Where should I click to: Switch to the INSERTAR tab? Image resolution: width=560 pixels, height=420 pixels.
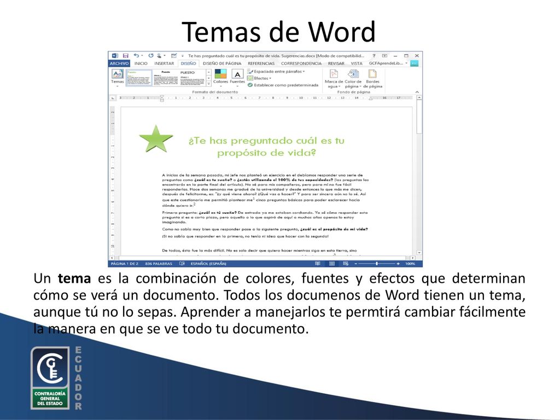164,63
